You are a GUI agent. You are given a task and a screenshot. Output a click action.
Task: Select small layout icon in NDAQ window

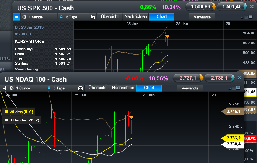click(229, 89)
